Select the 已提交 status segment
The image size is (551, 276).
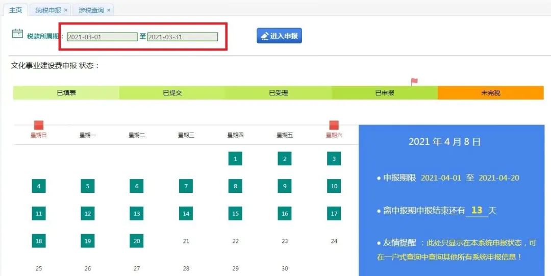pyautogui.click(x=172, y=93)
